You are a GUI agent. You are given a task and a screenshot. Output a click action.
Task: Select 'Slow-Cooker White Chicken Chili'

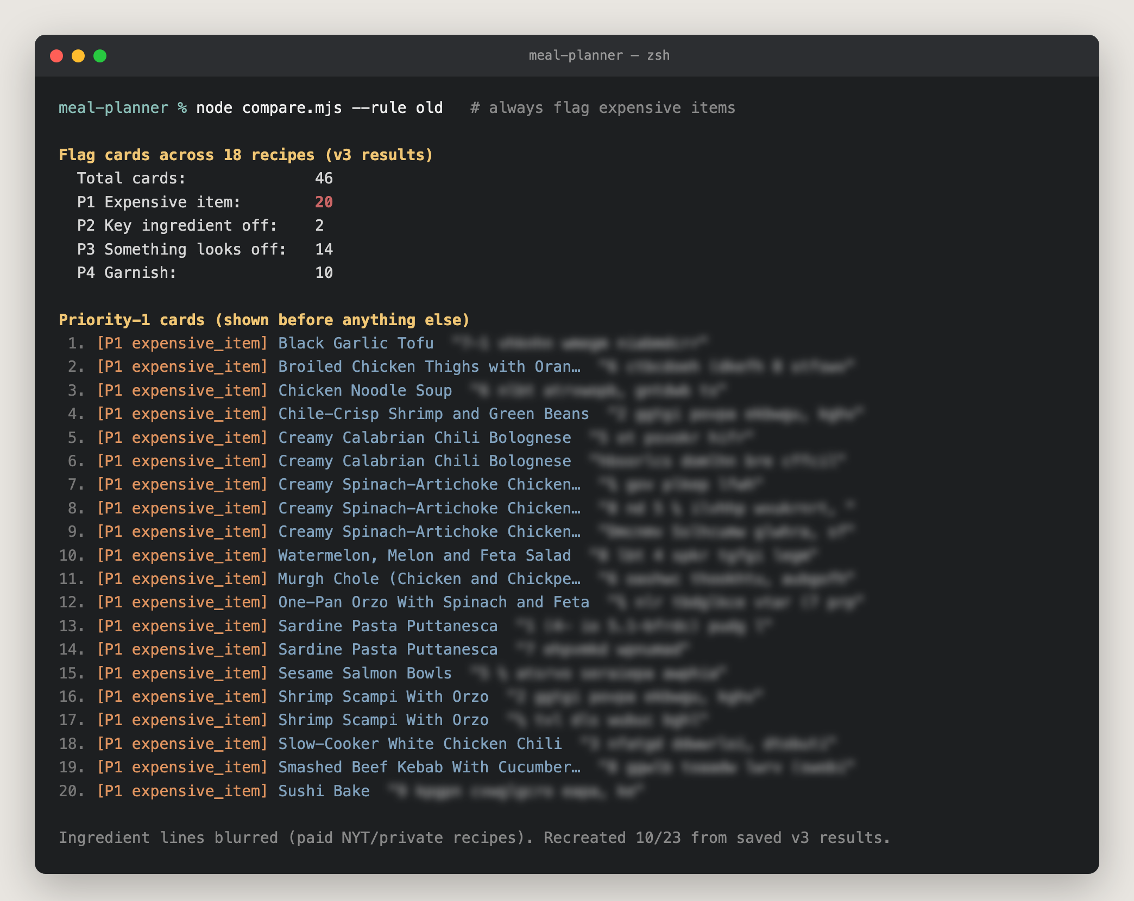(420, 744)
